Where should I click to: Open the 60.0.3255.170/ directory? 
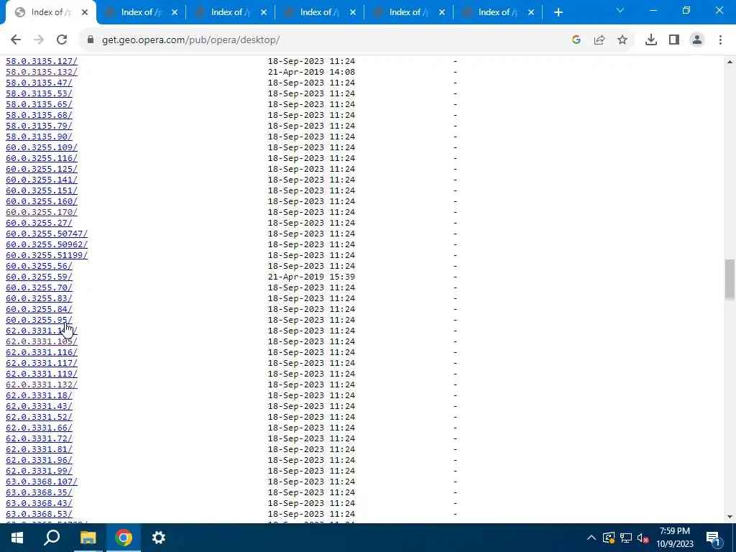pyautogui.click(x=41, y=212)
